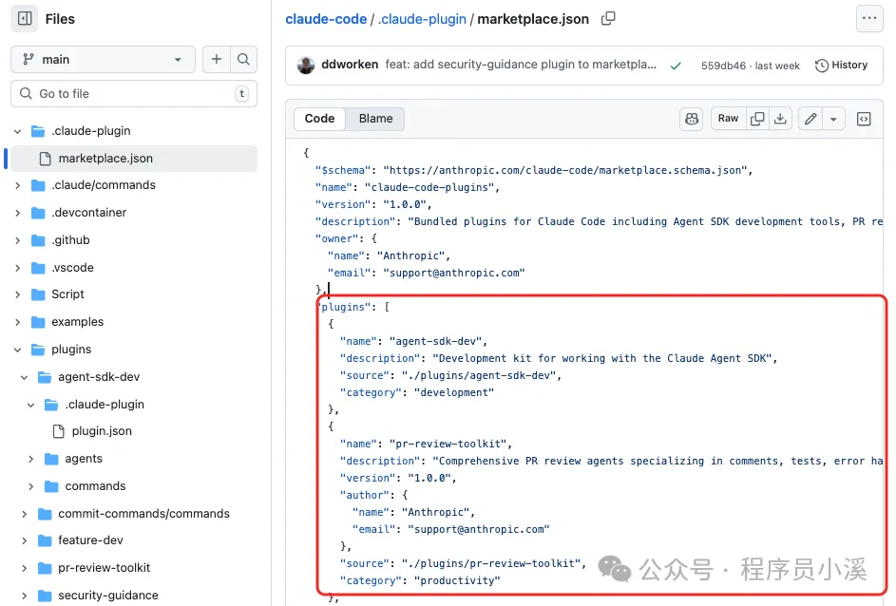Click the commands folder icon

pos(51,486)
